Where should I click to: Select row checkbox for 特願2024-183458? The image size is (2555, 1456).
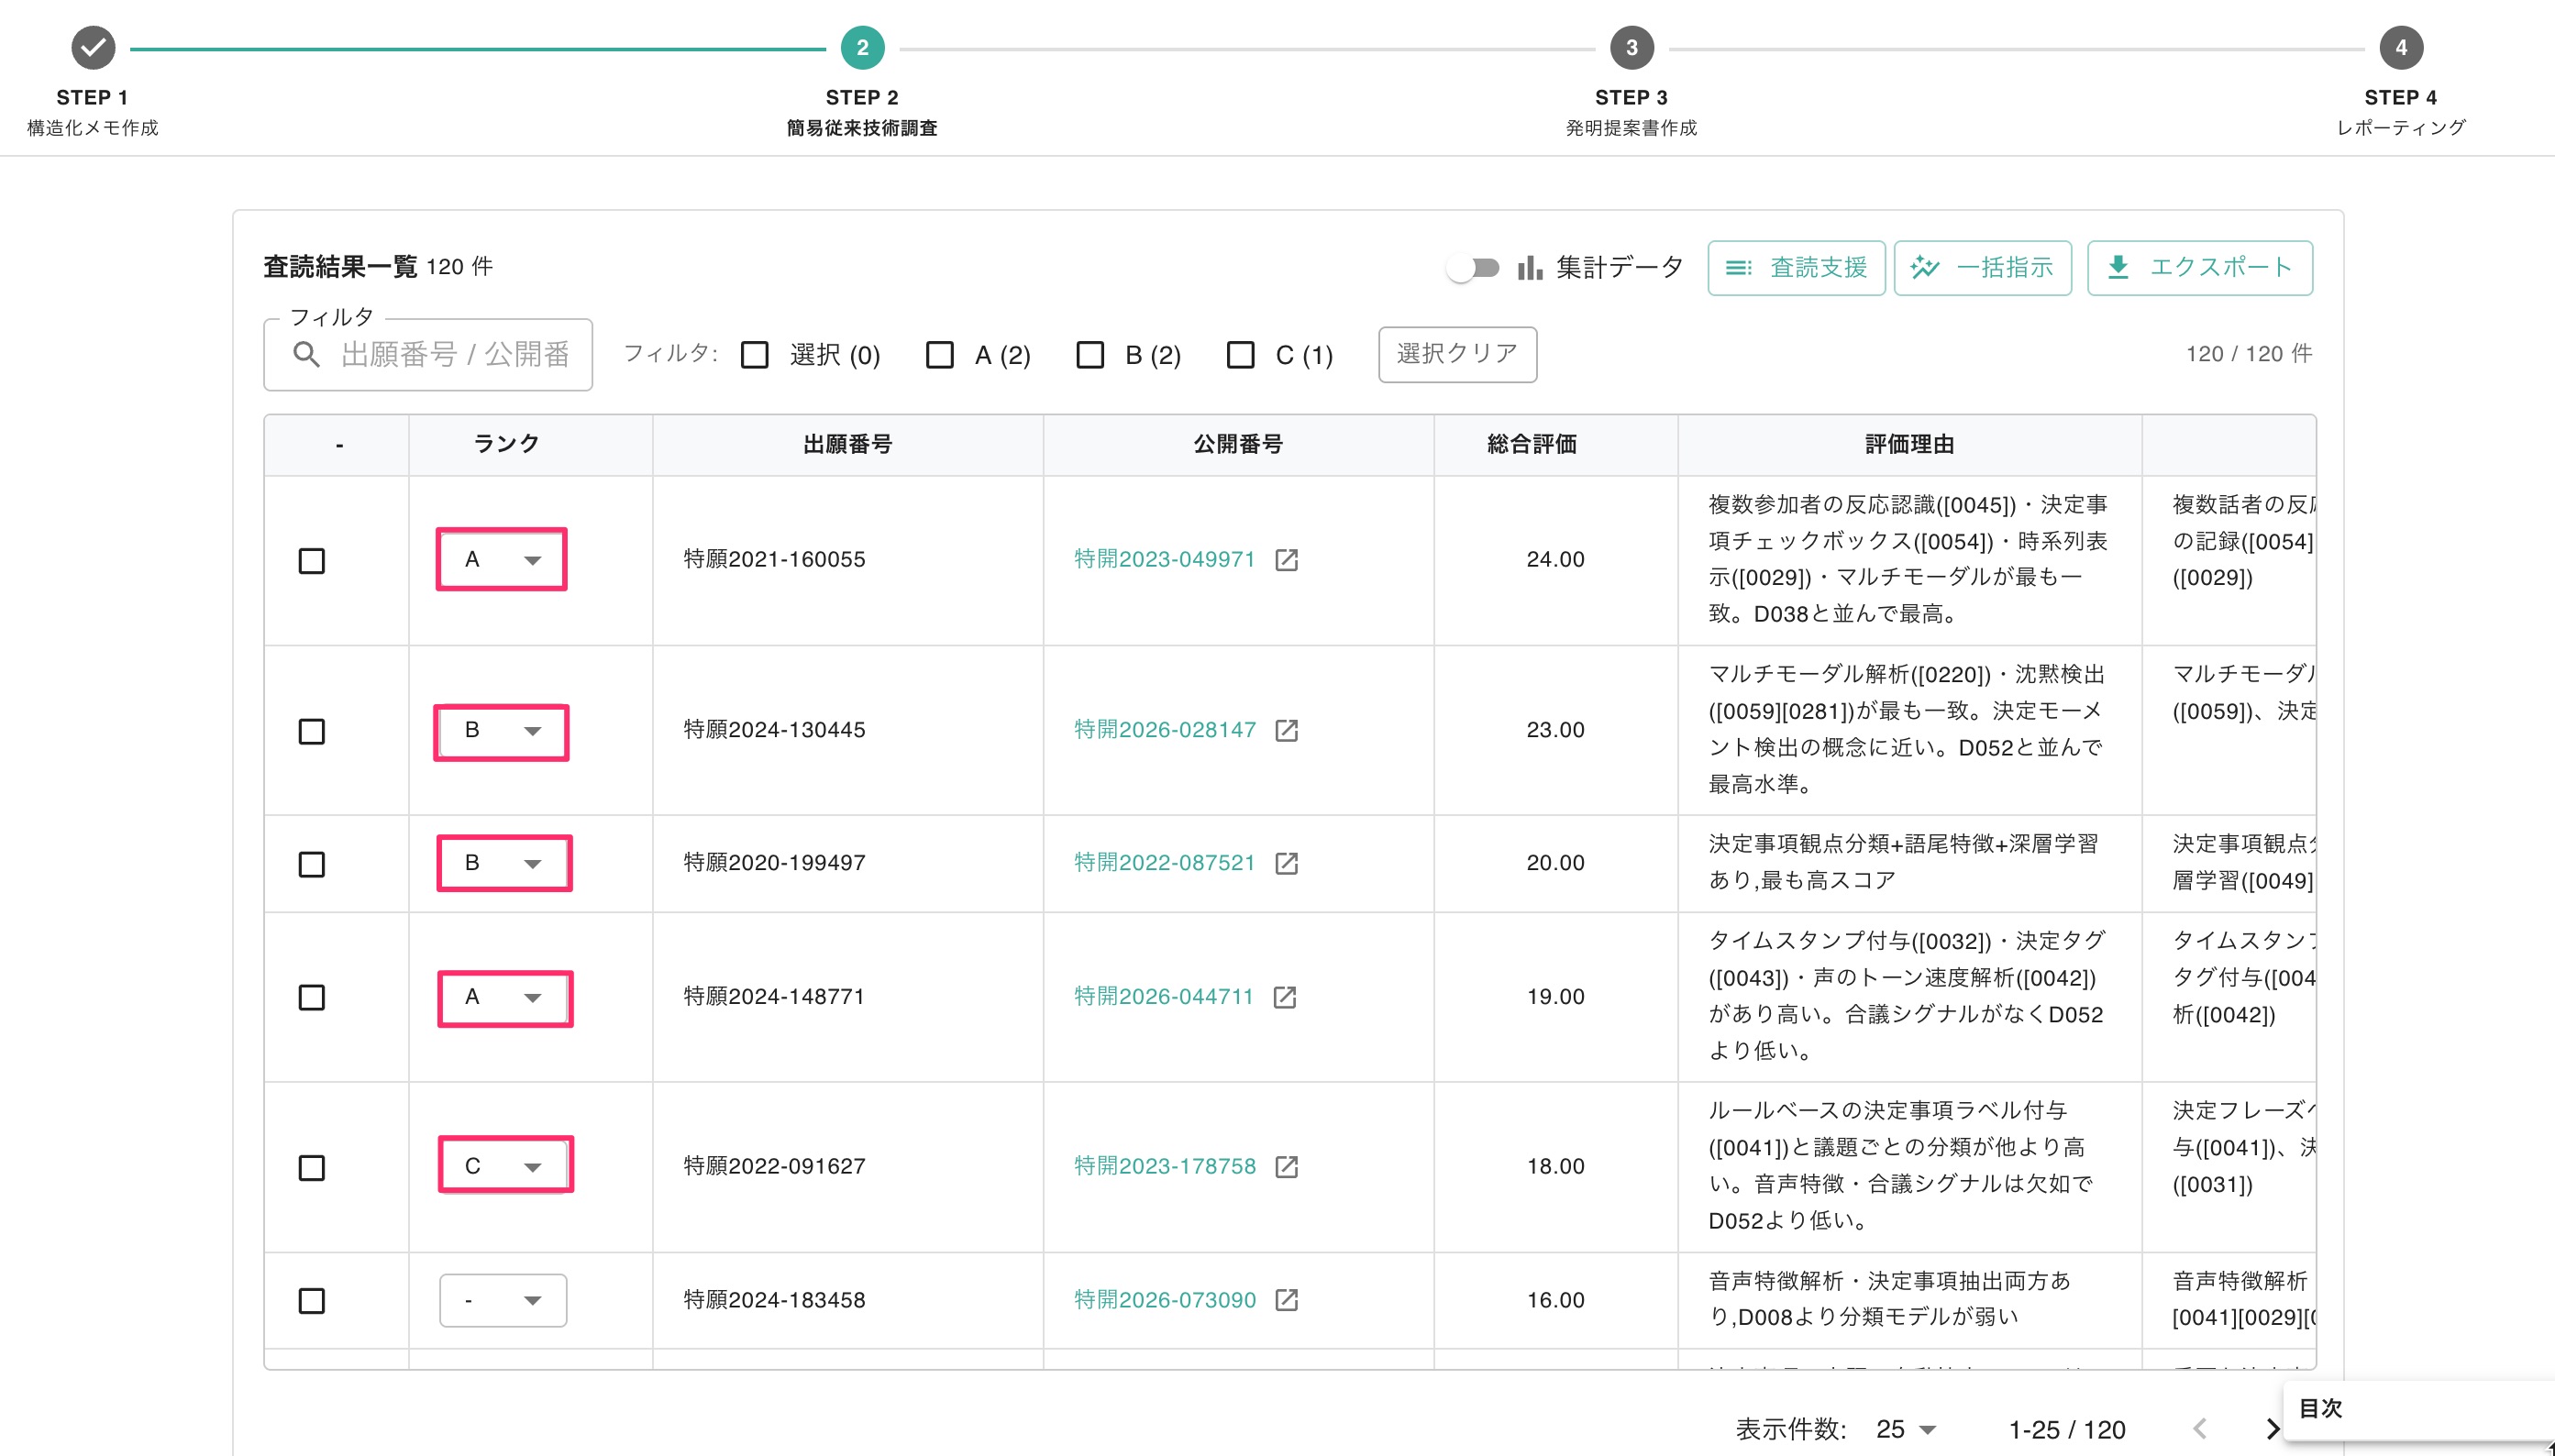(312, 1301)
